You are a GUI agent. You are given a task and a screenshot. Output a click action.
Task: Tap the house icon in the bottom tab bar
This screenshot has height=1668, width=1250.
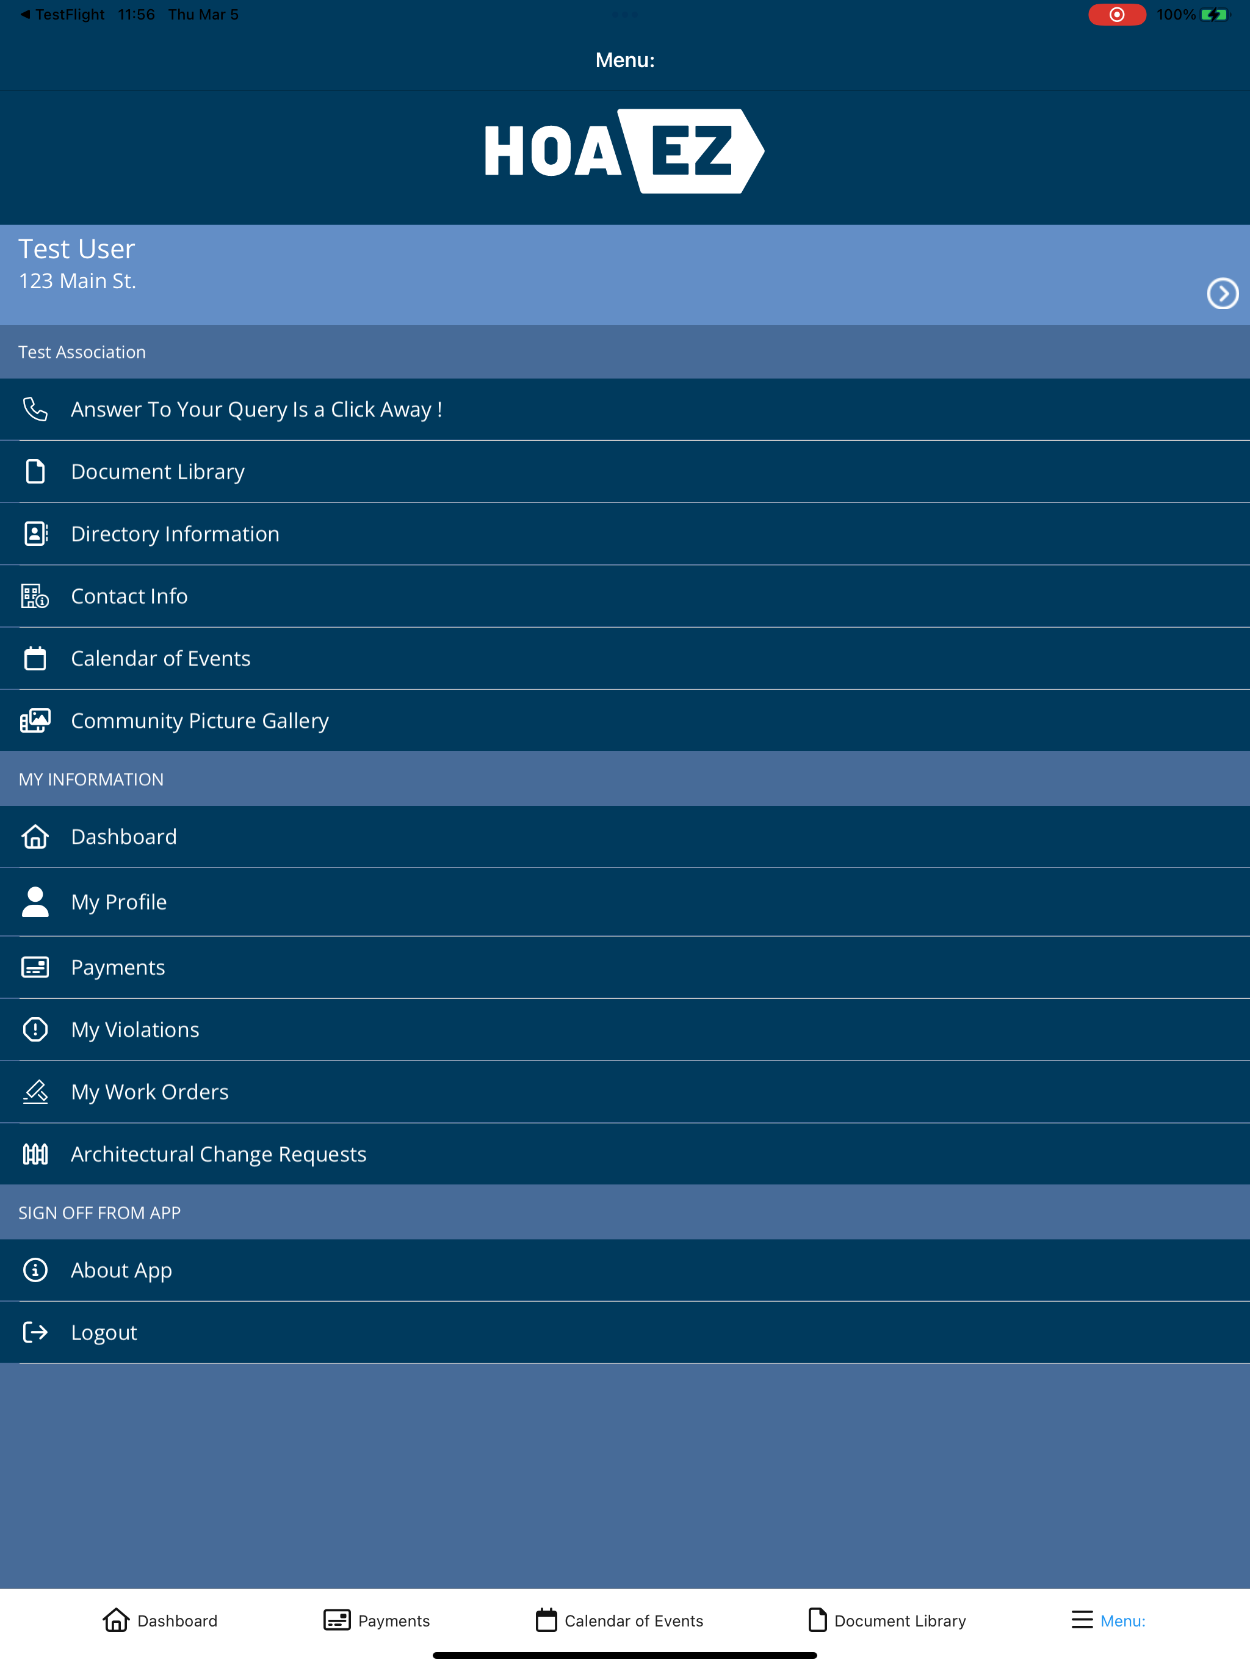coord(116,1620)
